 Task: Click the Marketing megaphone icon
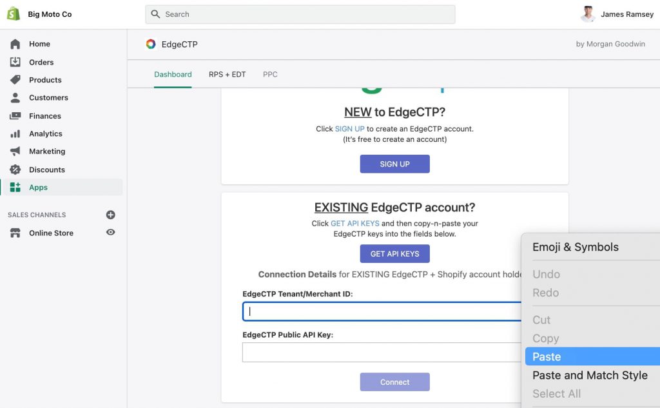pyautogui.click(x=15, y=151)
